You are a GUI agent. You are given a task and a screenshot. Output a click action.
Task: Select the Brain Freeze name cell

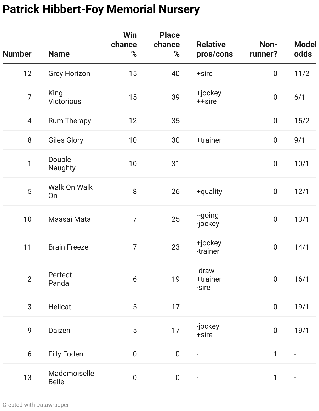click(68, 247)
